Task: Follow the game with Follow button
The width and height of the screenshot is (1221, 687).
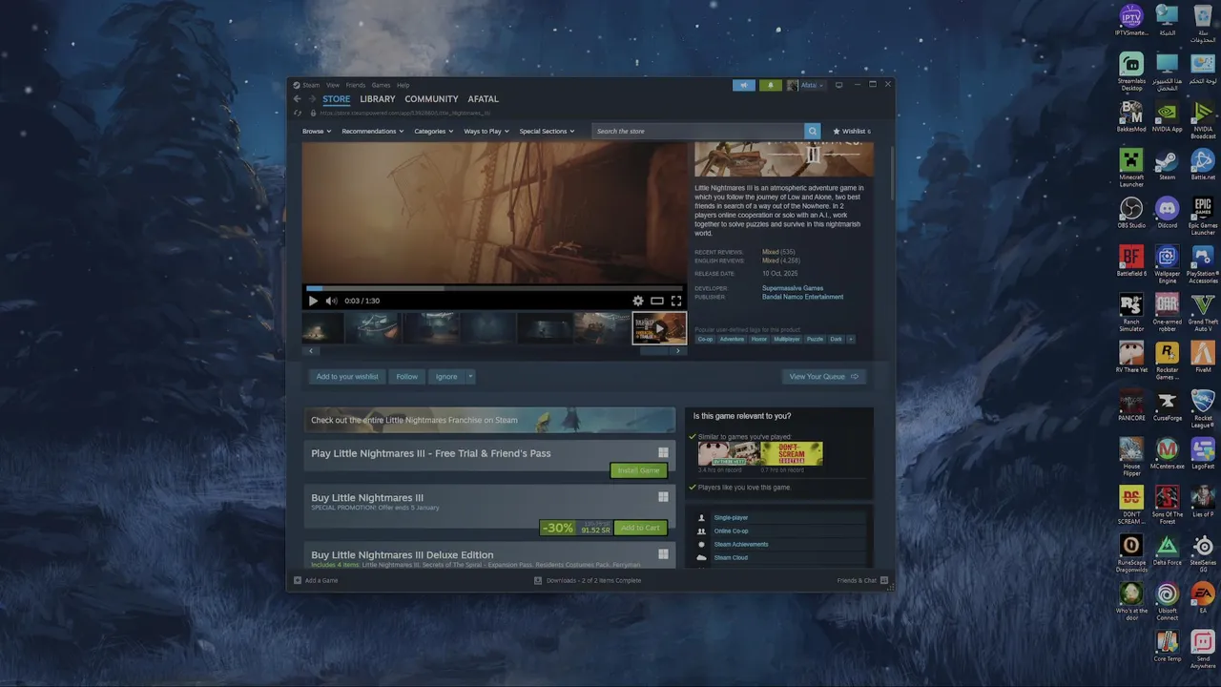Action: pos(406,376)
